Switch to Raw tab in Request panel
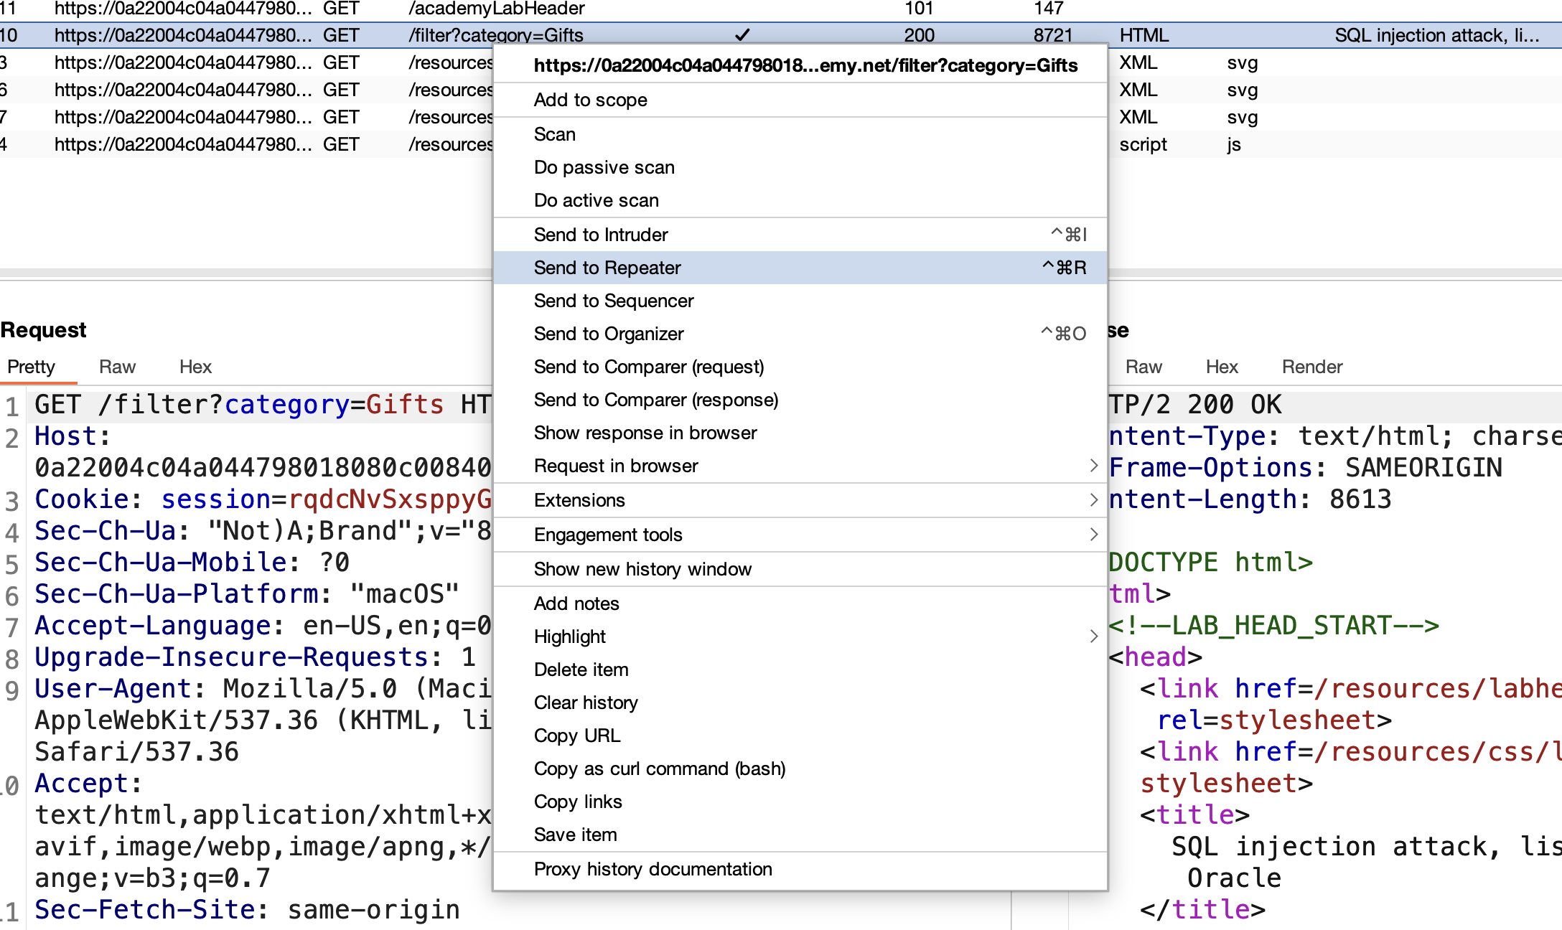Image resolution: width=1562 pixels, height=930 pixels. [117, 367]
